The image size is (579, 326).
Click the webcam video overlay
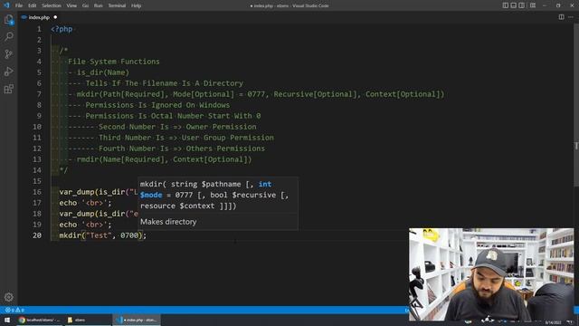pos(491,273)
